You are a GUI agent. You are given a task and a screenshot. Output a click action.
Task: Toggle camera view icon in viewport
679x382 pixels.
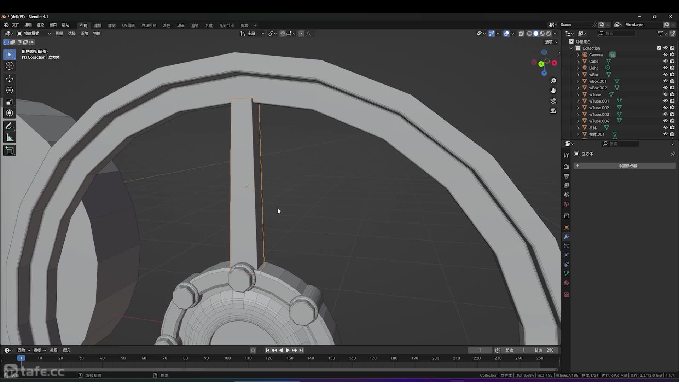553,101
